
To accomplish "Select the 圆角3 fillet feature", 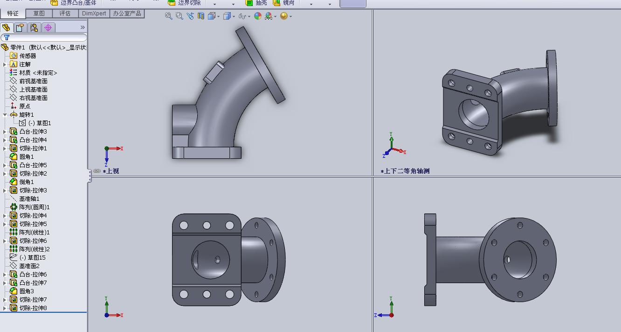I will [22, 291].
